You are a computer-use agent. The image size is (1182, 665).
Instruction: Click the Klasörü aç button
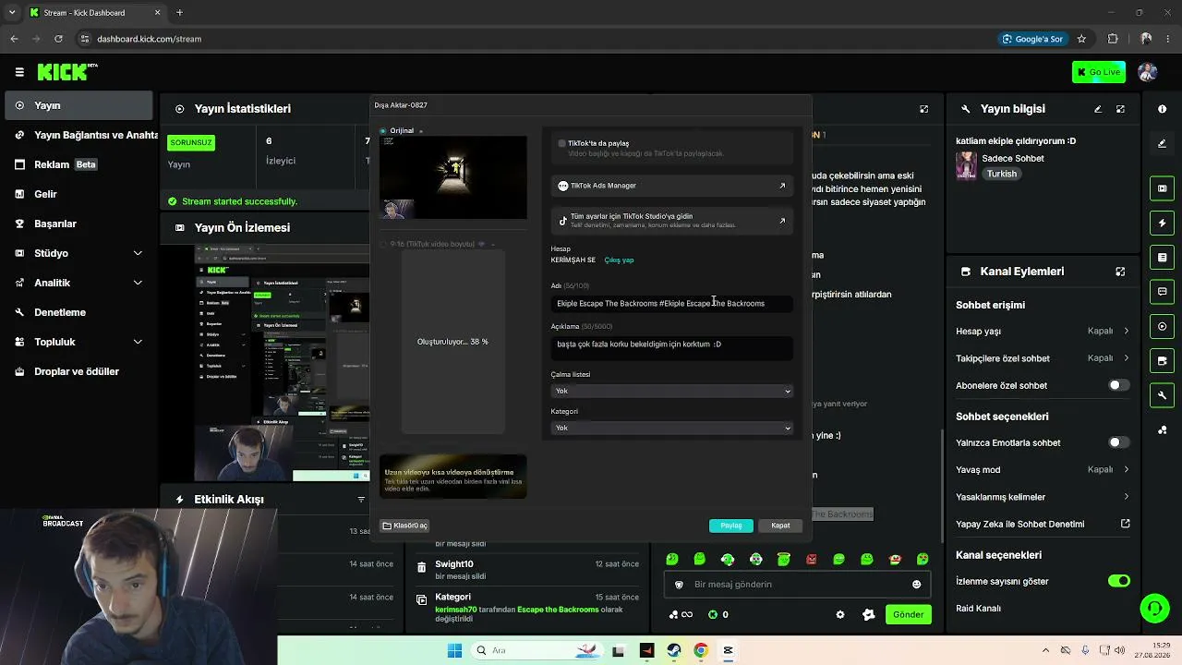(404, 526)
